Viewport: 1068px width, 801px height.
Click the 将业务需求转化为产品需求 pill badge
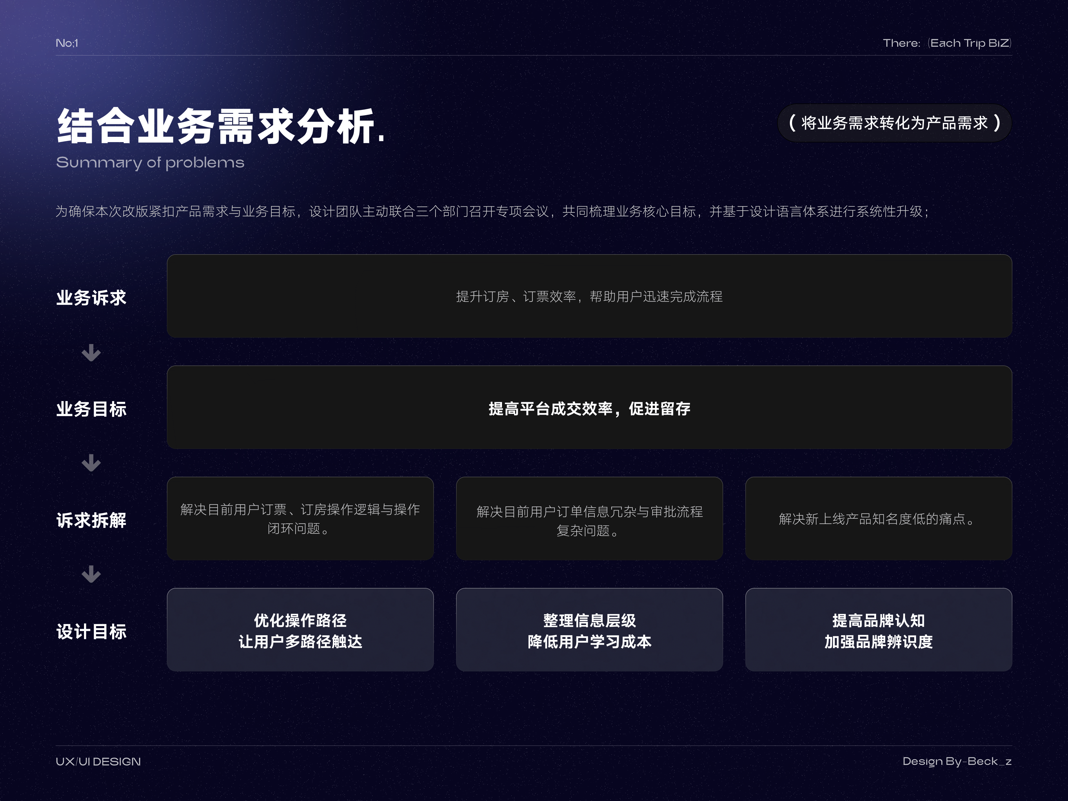point(895,123)
